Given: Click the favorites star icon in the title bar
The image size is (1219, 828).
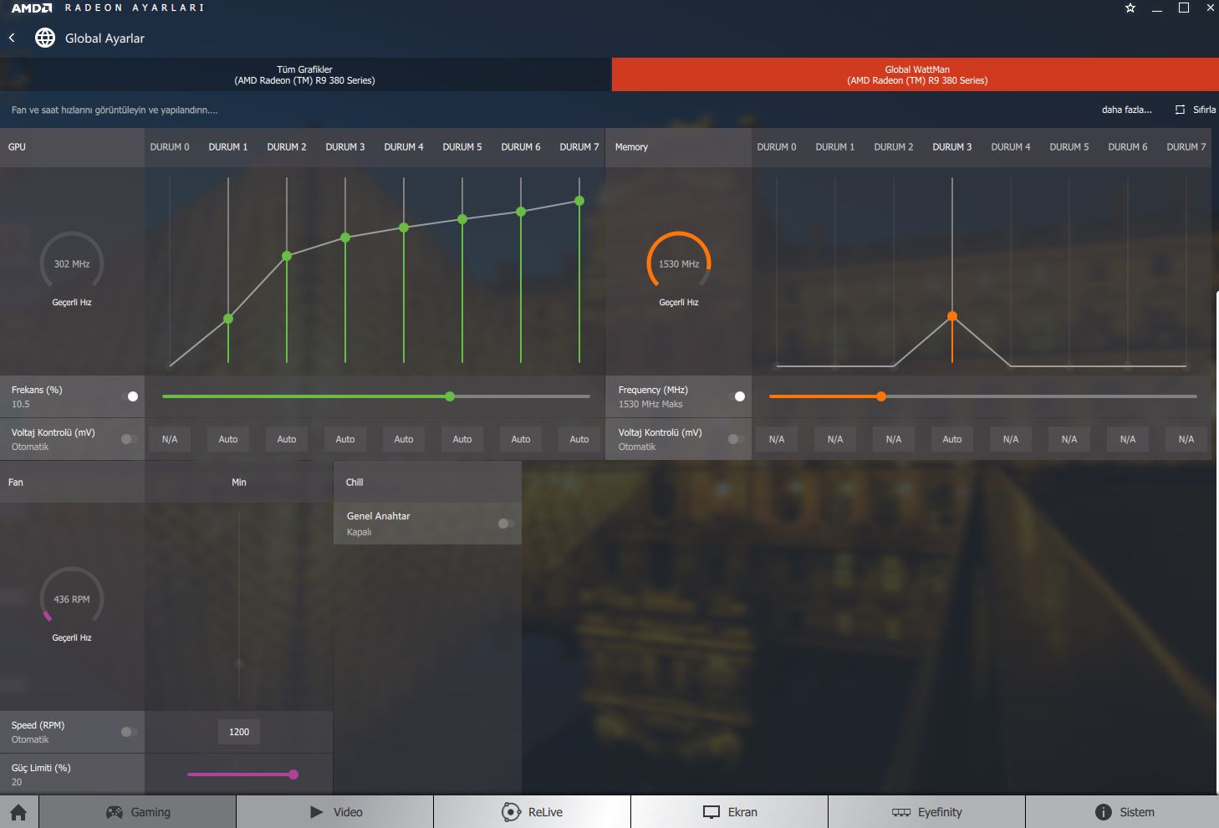Looking at the screenshot, I should (1130, 8).
